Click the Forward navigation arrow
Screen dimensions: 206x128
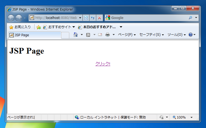[19, 18]
